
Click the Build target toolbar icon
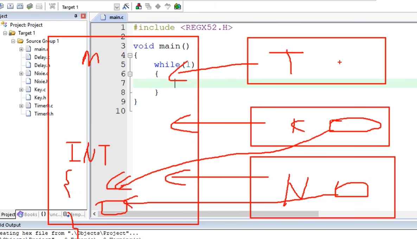tap(10, 6)
